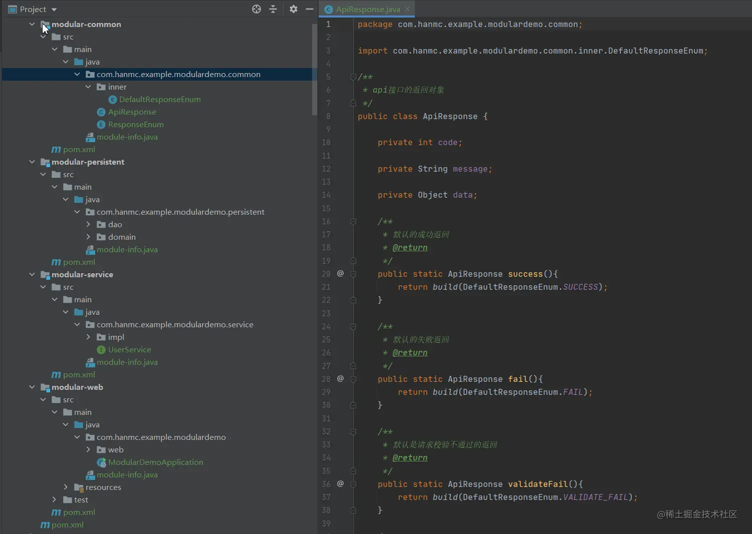Image resolution: width=752 pixels, height=534 pixels.
Task: Hide the Project panel with minus icon
Action: tap(310, 9)
